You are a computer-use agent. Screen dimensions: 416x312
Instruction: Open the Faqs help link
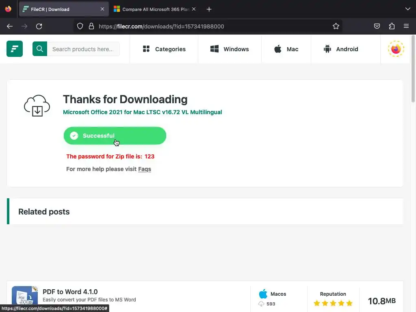pyautogui.click(x=145, y=169)
